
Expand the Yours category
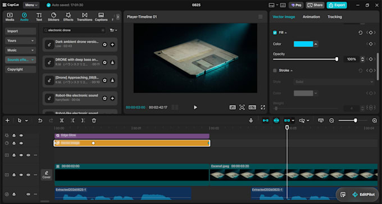pyautogui.click(x=20, y=40)
